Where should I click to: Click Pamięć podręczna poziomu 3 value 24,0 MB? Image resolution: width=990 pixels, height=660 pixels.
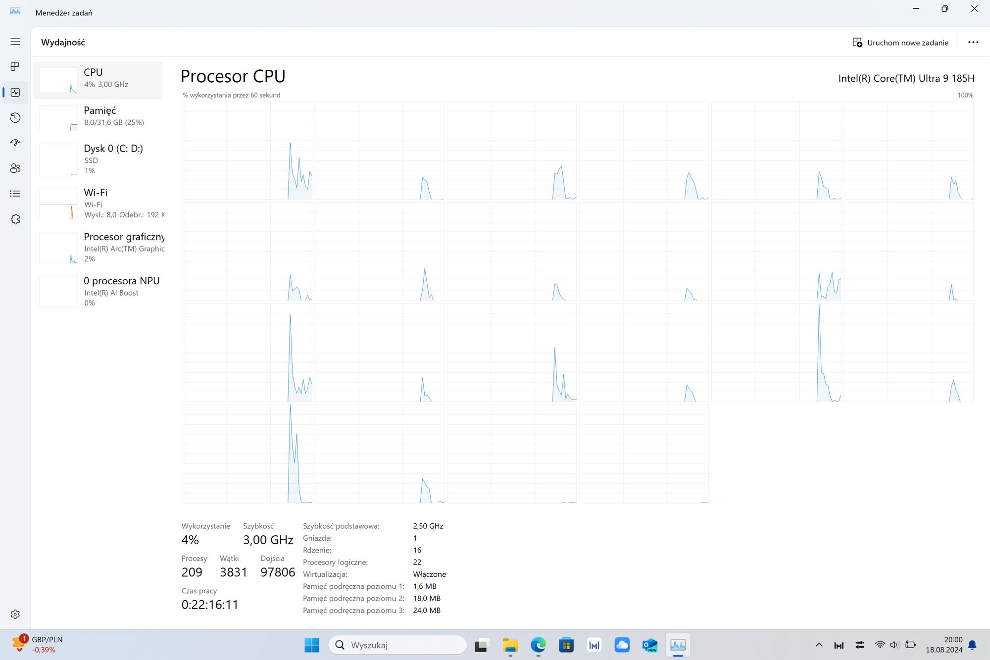point(427,610)
